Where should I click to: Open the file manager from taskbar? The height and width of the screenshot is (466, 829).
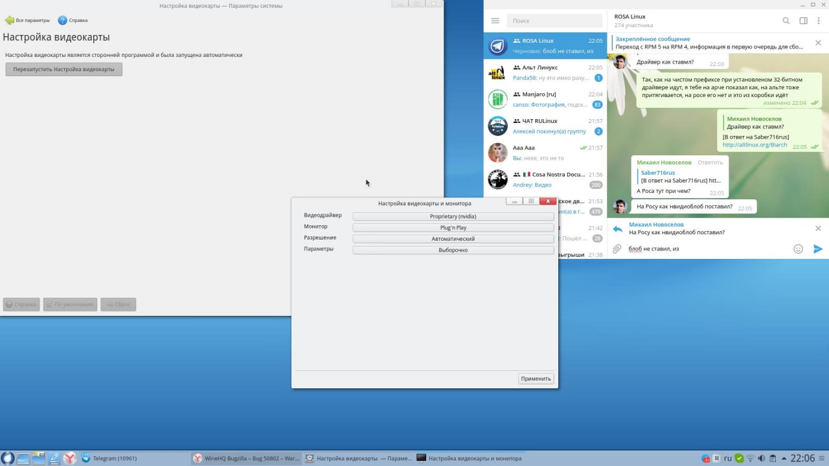point(39,458)
